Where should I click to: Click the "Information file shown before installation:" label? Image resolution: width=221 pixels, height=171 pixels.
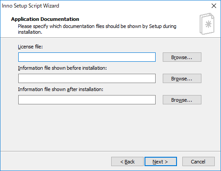(62, 68)
